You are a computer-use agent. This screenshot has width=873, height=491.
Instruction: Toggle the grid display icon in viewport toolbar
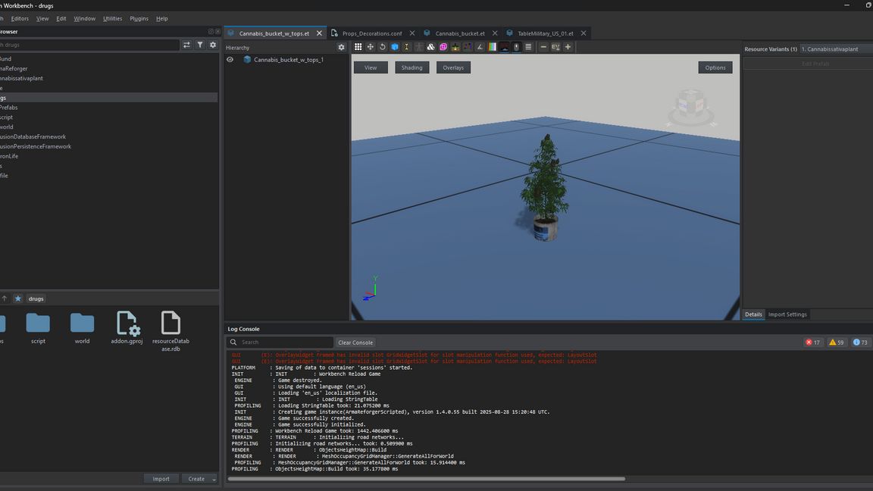358,47
